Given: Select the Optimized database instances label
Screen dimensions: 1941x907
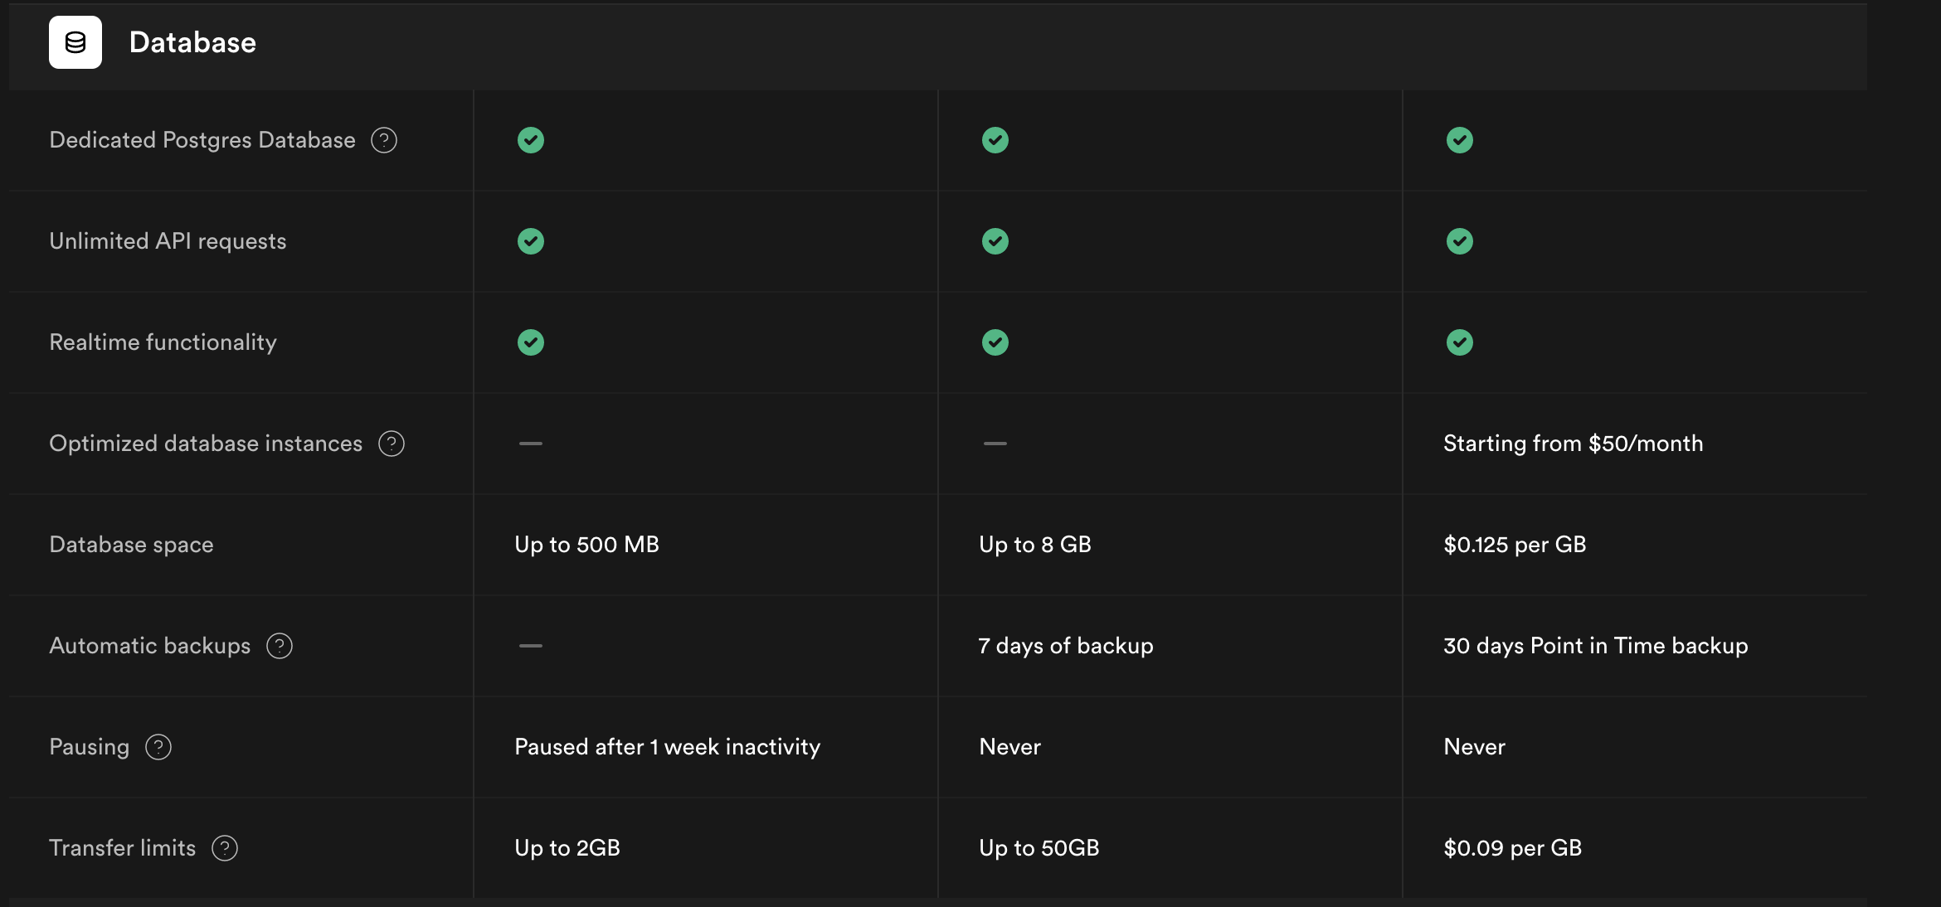Looking at the screenshot, I should (206, 444).
